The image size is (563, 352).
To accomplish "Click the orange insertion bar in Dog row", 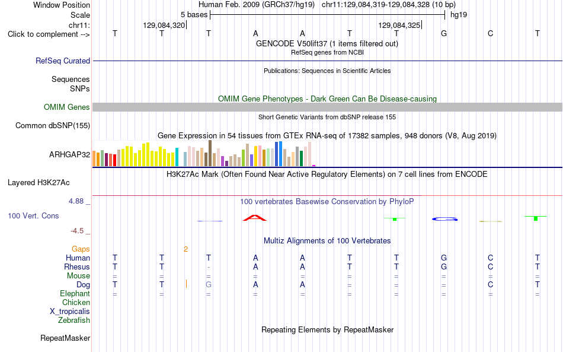I will pos(186,284).
